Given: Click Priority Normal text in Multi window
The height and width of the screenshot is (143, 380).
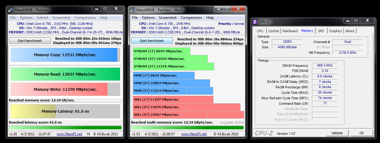Looking at the screenshot, I should coord(231,24).
